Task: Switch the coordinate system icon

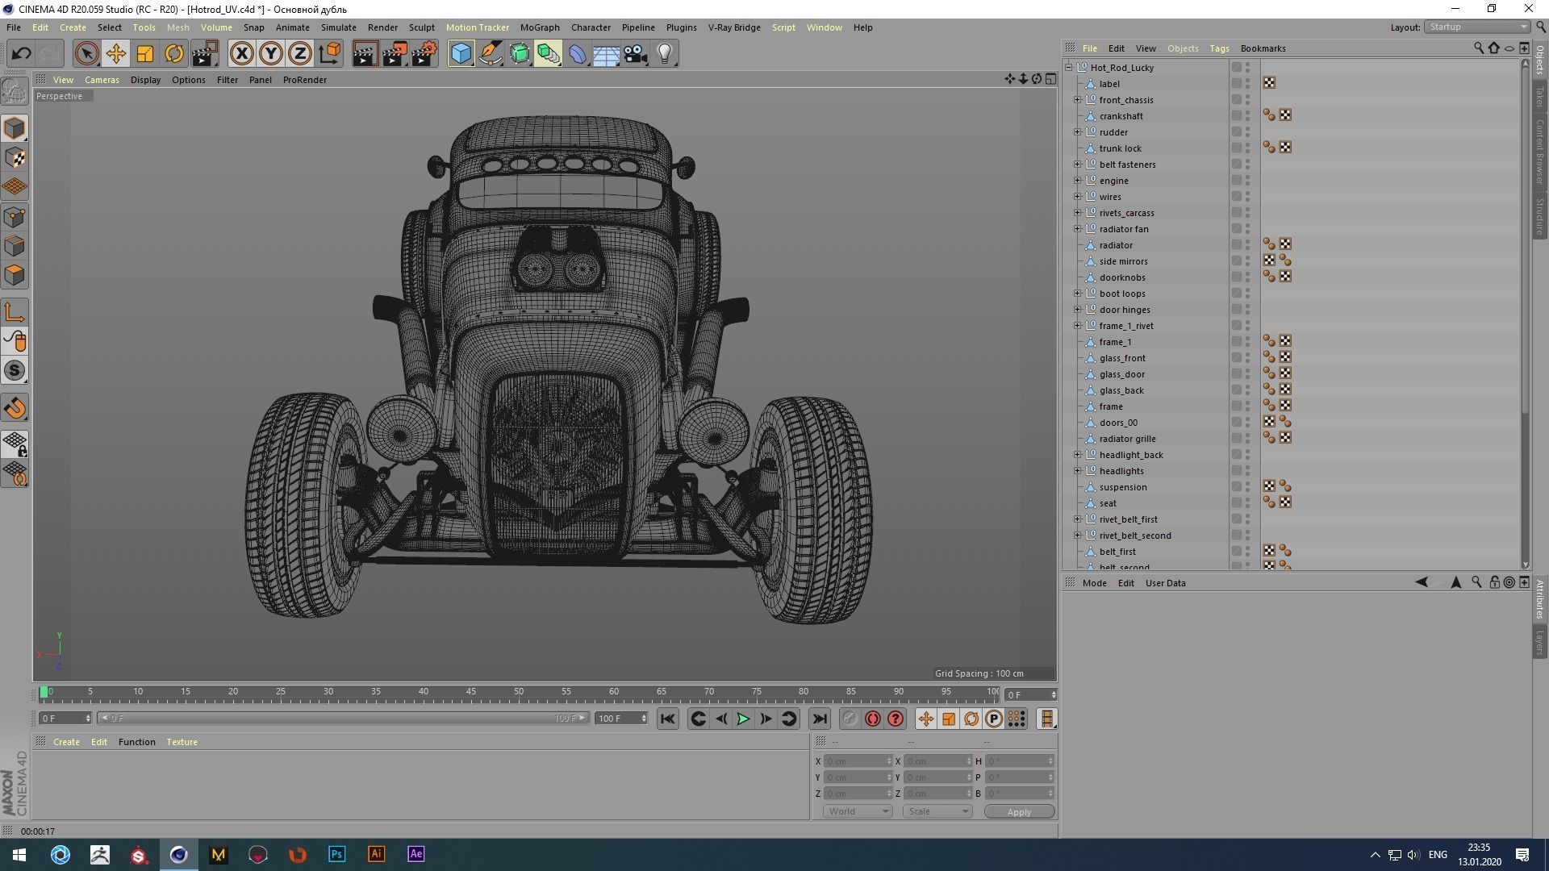Action: coord(329,54)
